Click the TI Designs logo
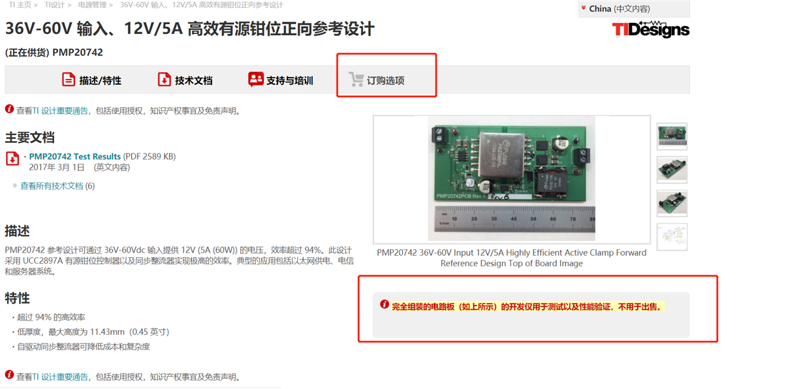 click(x=651, y=29)
